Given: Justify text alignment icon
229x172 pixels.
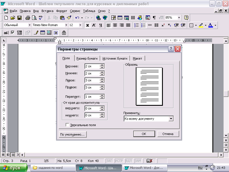Looking at the screenshot, I should (128, 25).
